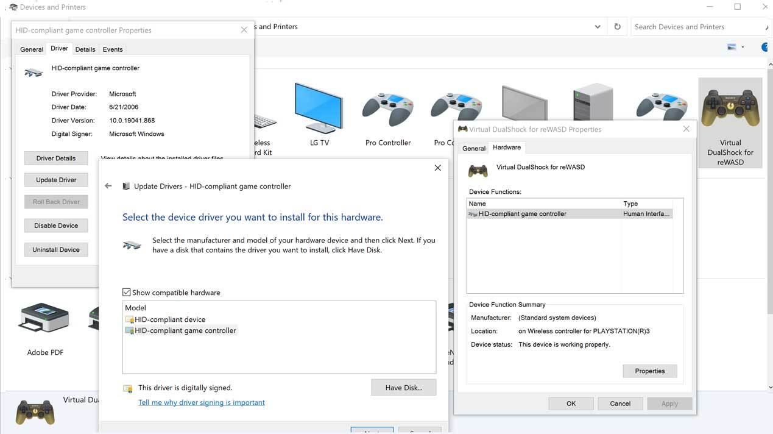This screenshot has height=434, width=773.
Task: Click the DualShock icon in reWASD Properties Hardware tab
Action: pos(478,170)
